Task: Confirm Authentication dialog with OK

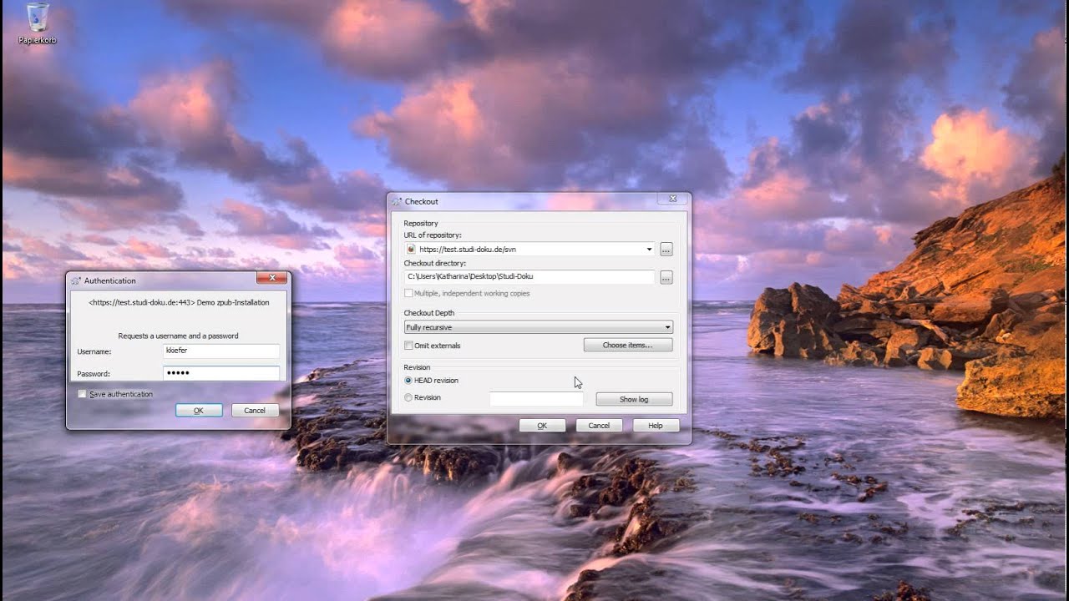Action: [x=199, y=411]
